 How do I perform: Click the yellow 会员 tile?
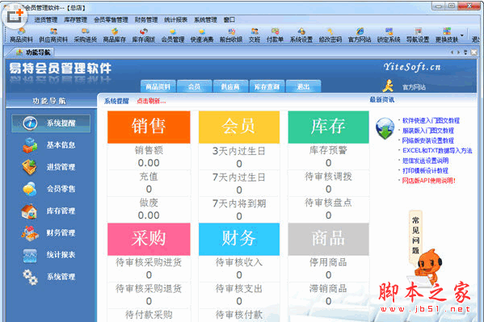click(x=239, y=127)
